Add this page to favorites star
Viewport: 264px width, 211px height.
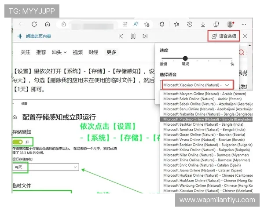pyautogui.click(x=147, y=25)
